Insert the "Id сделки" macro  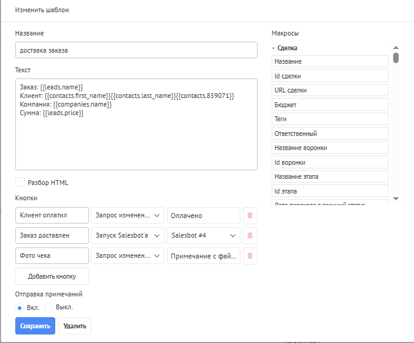[330, 76]
